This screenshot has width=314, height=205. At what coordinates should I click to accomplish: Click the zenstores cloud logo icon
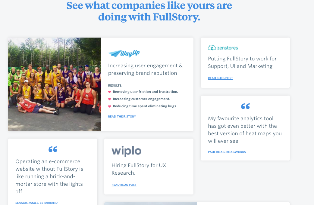(212, 47)
